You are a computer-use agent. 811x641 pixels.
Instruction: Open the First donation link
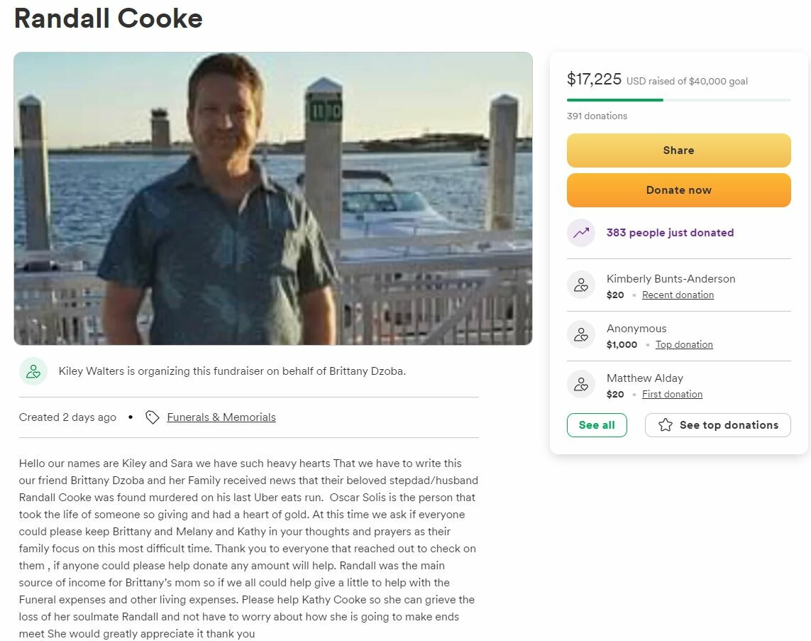click(672, 394)
